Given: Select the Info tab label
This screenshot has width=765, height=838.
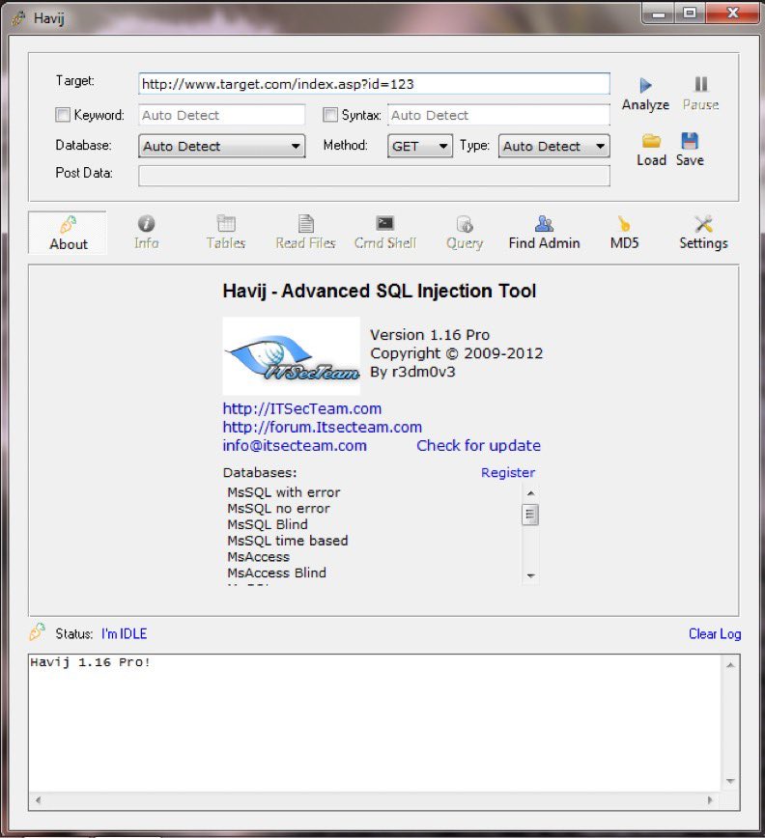Looking at the screenshot, I should (147, 243).
